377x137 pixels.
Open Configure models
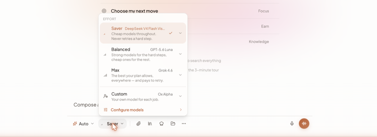coord(143,110)
